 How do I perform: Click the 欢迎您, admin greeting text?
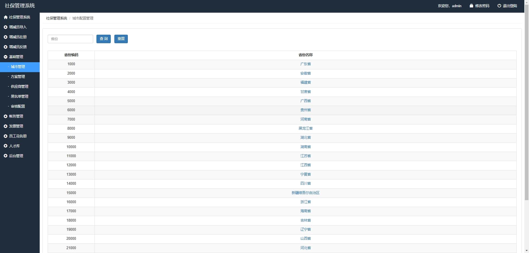point(450,6)
